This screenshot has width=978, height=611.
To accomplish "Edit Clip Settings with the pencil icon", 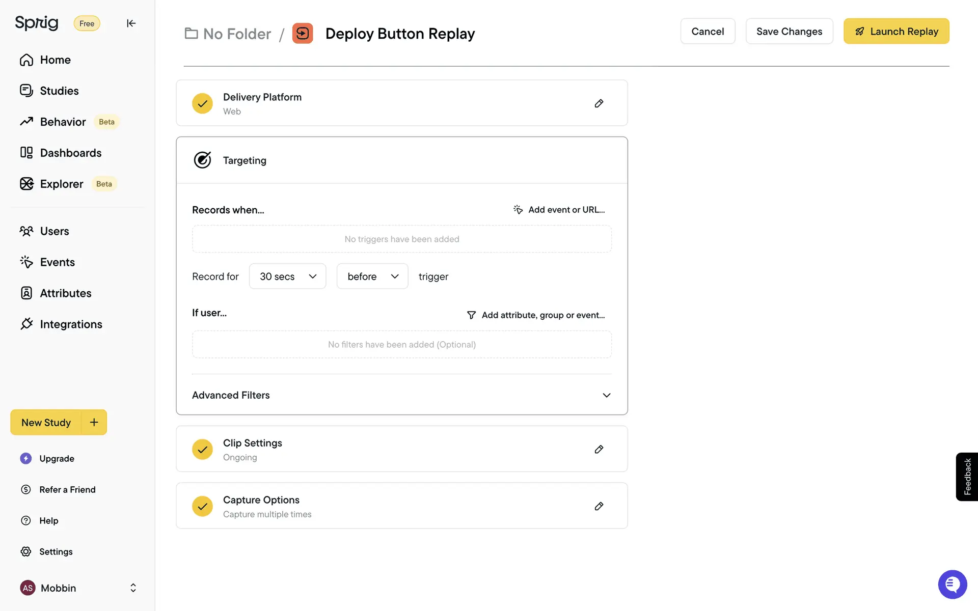I will click(599, 449).
